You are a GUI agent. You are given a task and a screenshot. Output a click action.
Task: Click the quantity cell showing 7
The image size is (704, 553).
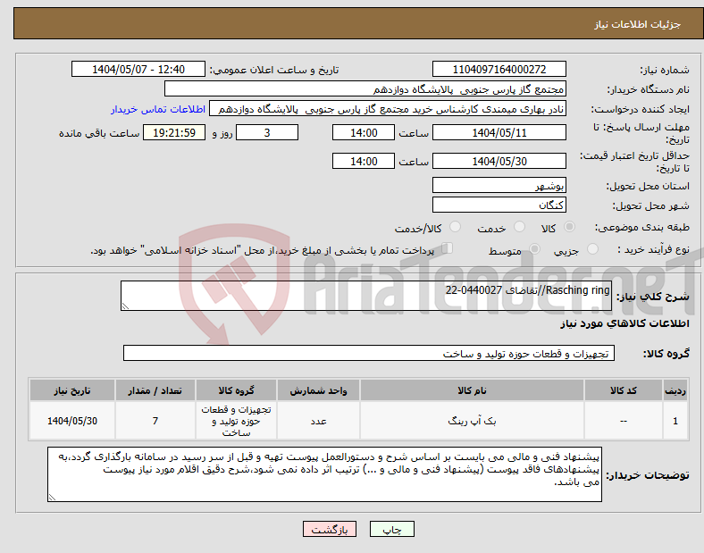pos(155,421)
